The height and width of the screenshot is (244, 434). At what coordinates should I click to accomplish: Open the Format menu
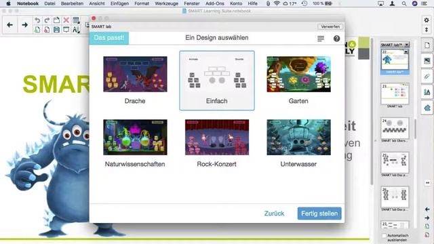(x=142, y=3)
